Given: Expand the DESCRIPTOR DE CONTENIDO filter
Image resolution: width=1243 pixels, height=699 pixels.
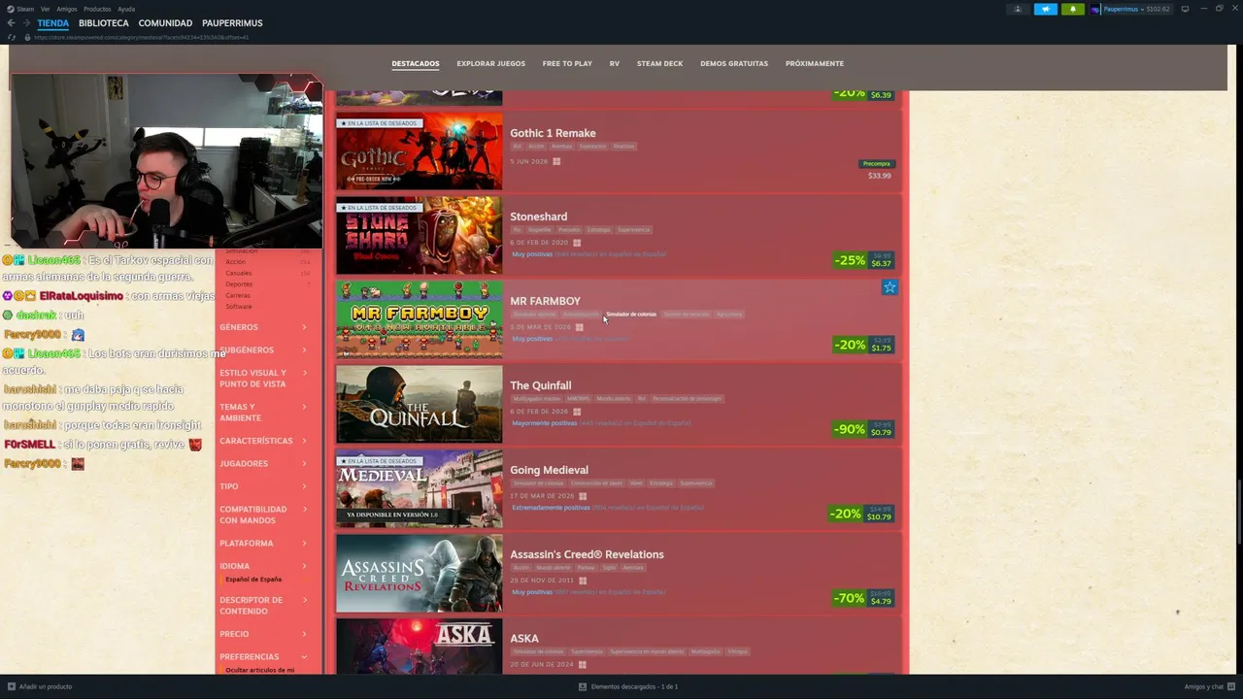Looking at the screenshot, I should (263, 605).
